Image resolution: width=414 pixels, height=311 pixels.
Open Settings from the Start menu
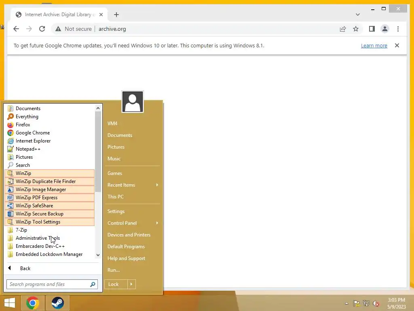[133, 211]
